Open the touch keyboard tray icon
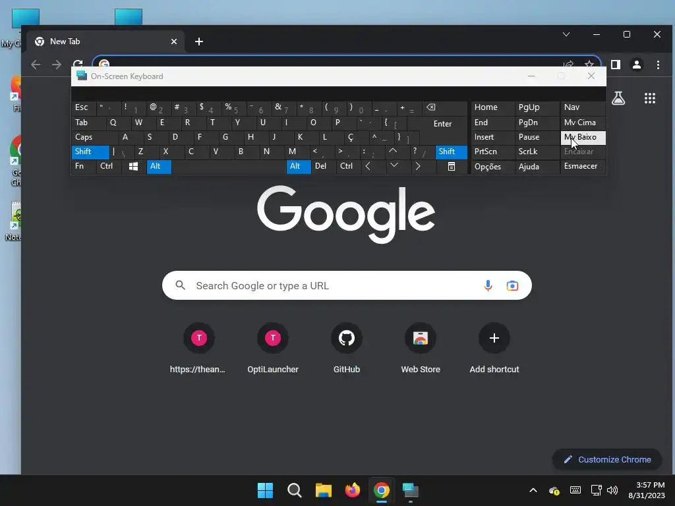This screenshot has height=506, width=675. click(575, 490)
